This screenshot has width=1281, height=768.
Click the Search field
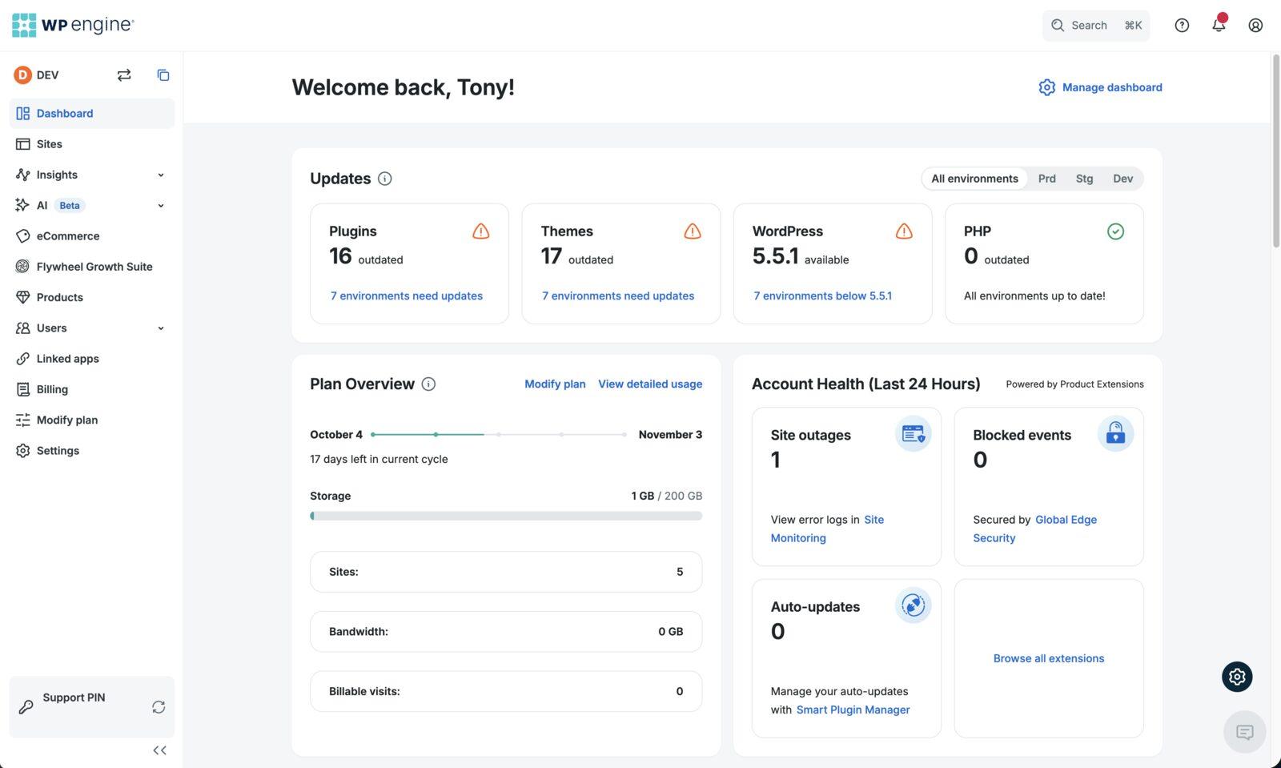click(x=1096, y=25)
